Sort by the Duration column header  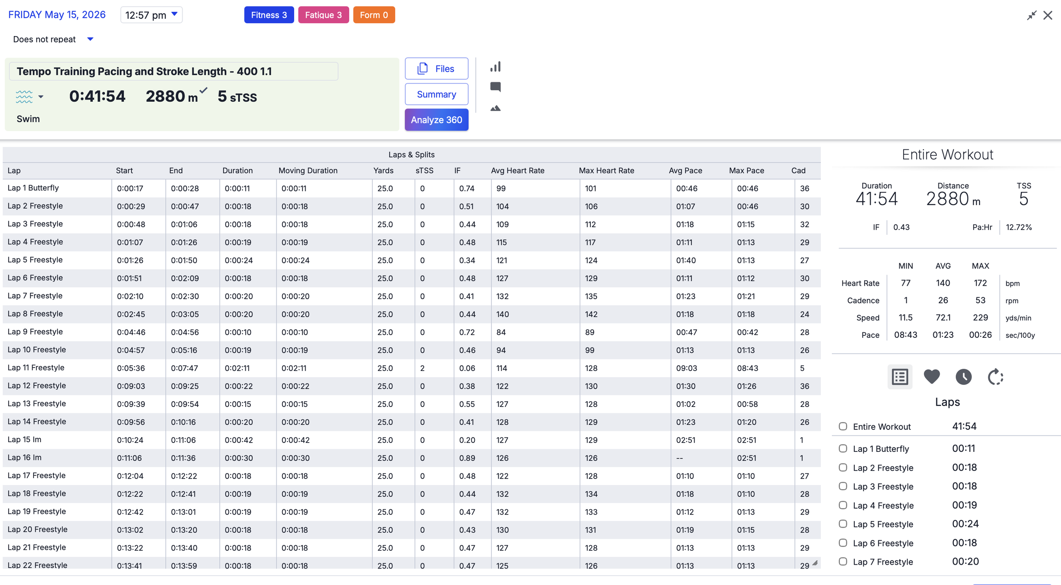pos(237,170)
